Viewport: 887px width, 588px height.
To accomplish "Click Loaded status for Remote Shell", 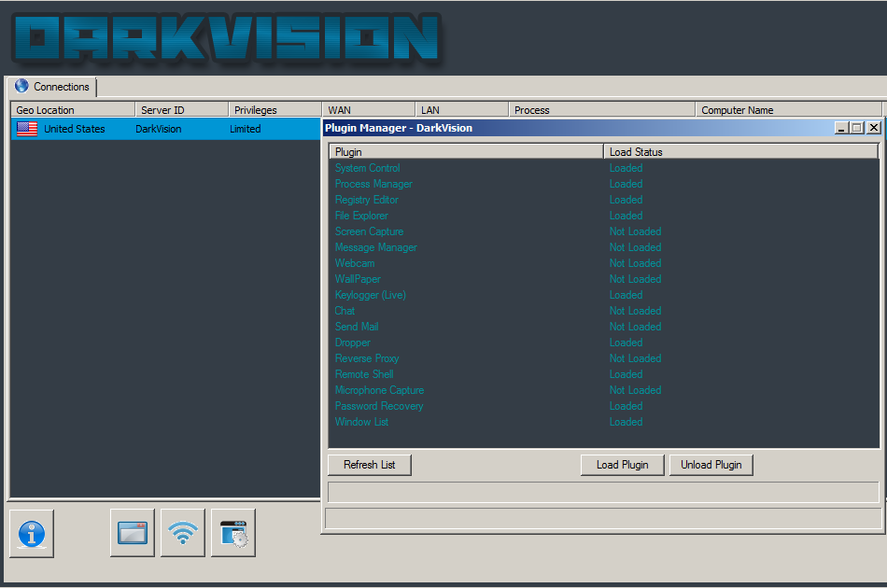I will point(626,374).
